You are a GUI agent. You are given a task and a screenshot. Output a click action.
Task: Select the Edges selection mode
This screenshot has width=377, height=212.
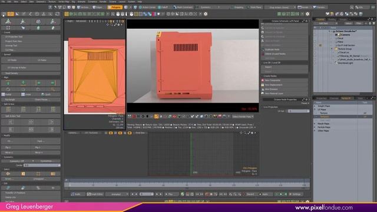pyautogui.click(x=98, y=7)
